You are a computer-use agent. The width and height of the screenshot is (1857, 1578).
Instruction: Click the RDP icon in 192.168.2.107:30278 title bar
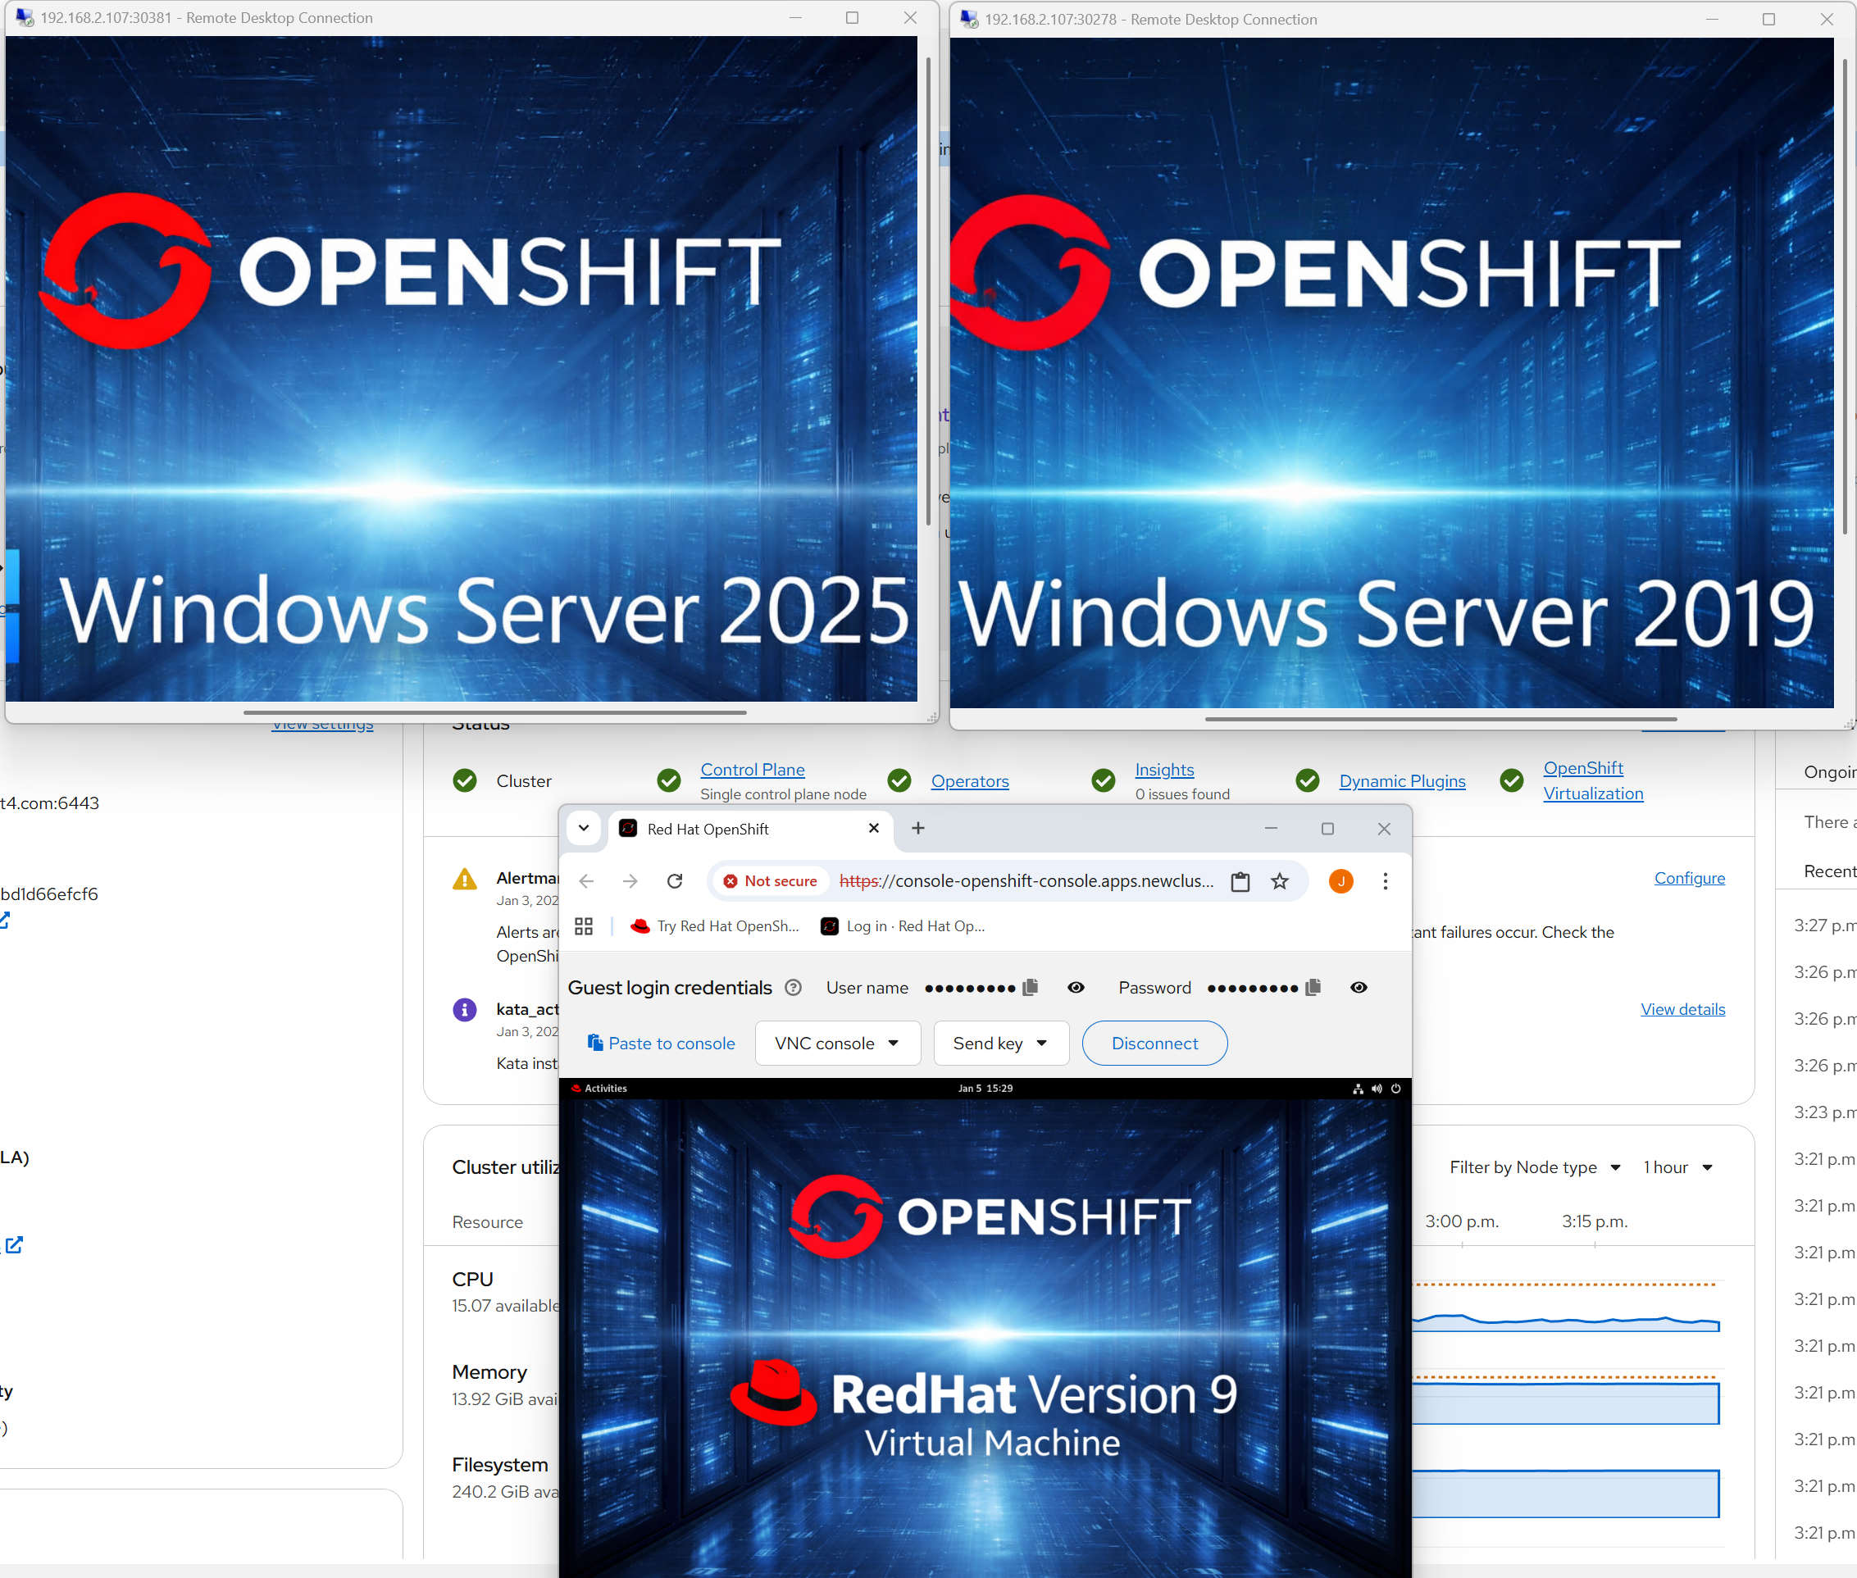(x=969, y=20)
